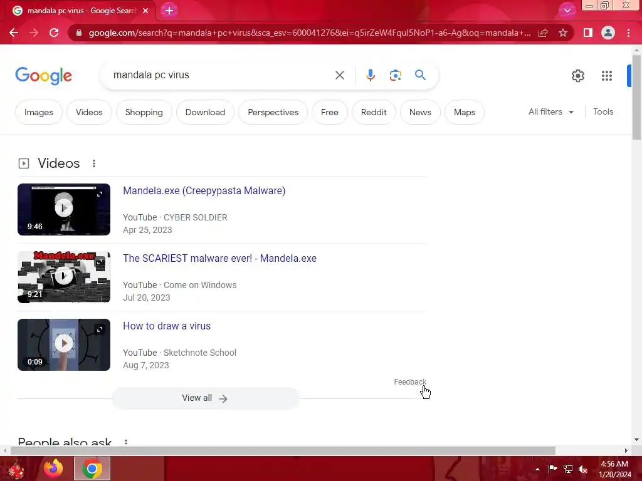Switch to the Images filter

[38, 112]
